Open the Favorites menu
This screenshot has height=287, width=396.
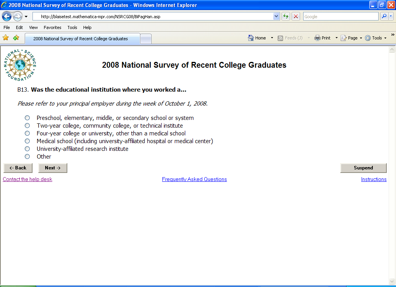(x=52, y=27)
